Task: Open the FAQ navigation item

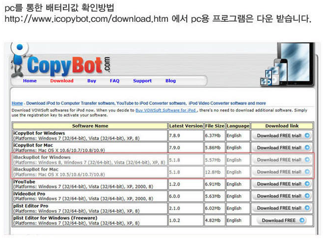Action: [114, 81]
